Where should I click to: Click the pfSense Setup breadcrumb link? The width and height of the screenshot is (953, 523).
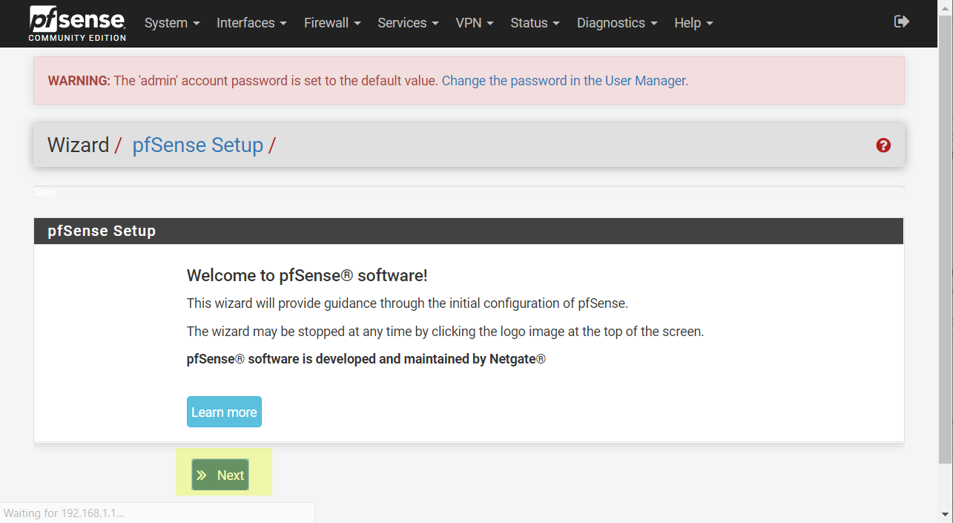(x=198, y=145)
